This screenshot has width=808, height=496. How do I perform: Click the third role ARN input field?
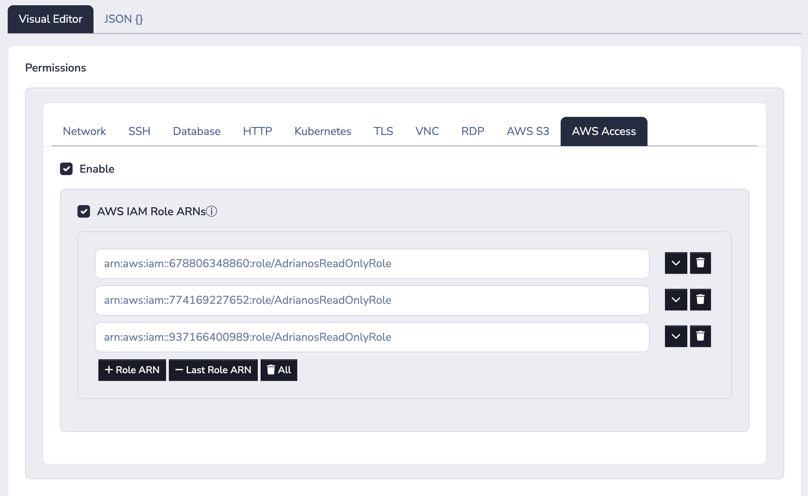372,337
